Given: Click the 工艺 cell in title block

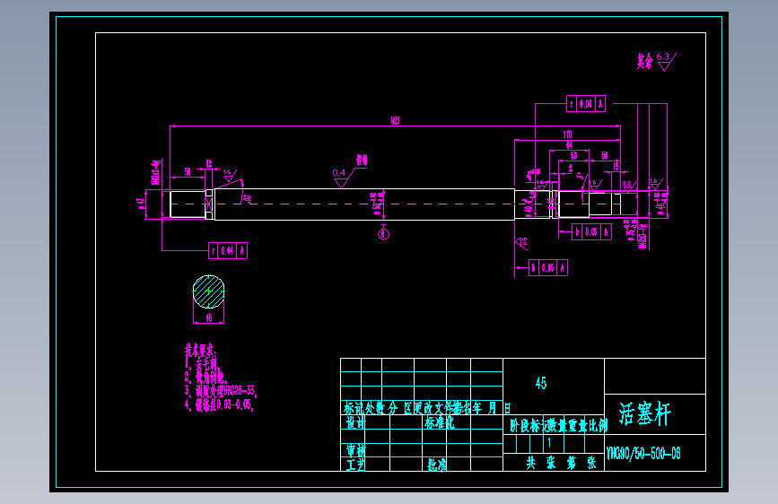Looking at the screenshot, I should tap(355, 465).
